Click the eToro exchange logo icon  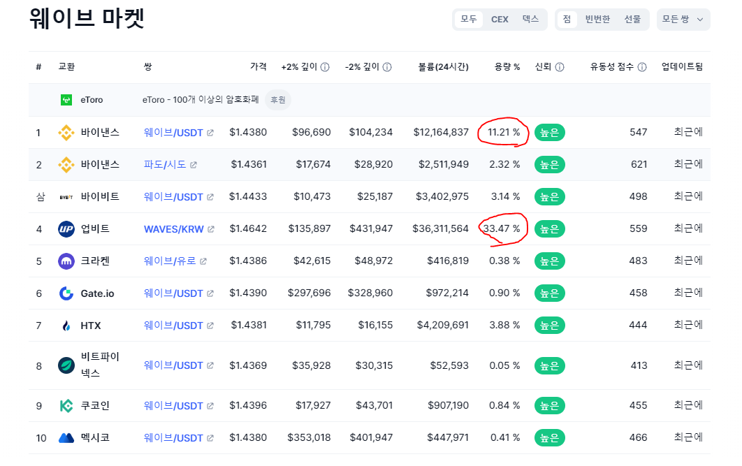pos(66,100)
